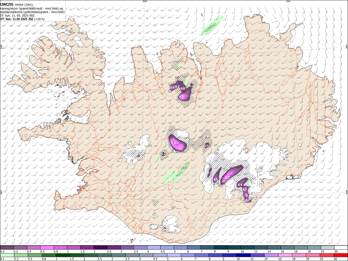Screen dimensions: 348x261
Task: Pick the lower-row legend swatch labeled 0.5
Action: [x=35, y=255]
